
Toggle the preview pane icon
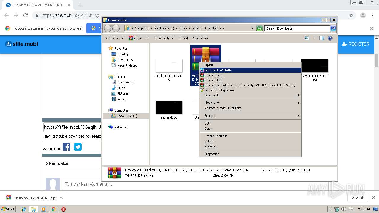tap(322, 38)
